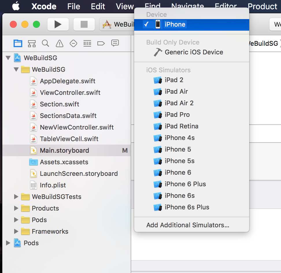281x273 pixels.
Task: Expand the Products folder
Action: [x=16, y=208]
